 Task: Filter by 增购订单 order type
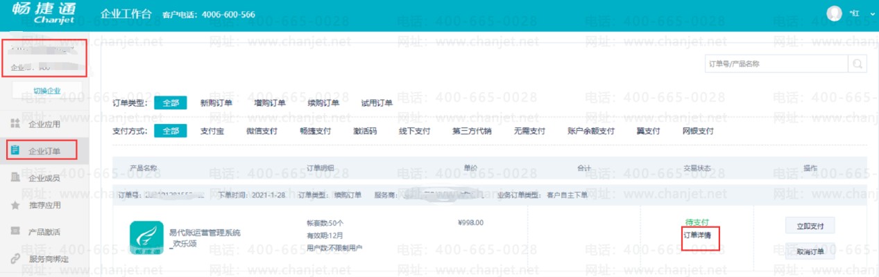coord(270,103)
